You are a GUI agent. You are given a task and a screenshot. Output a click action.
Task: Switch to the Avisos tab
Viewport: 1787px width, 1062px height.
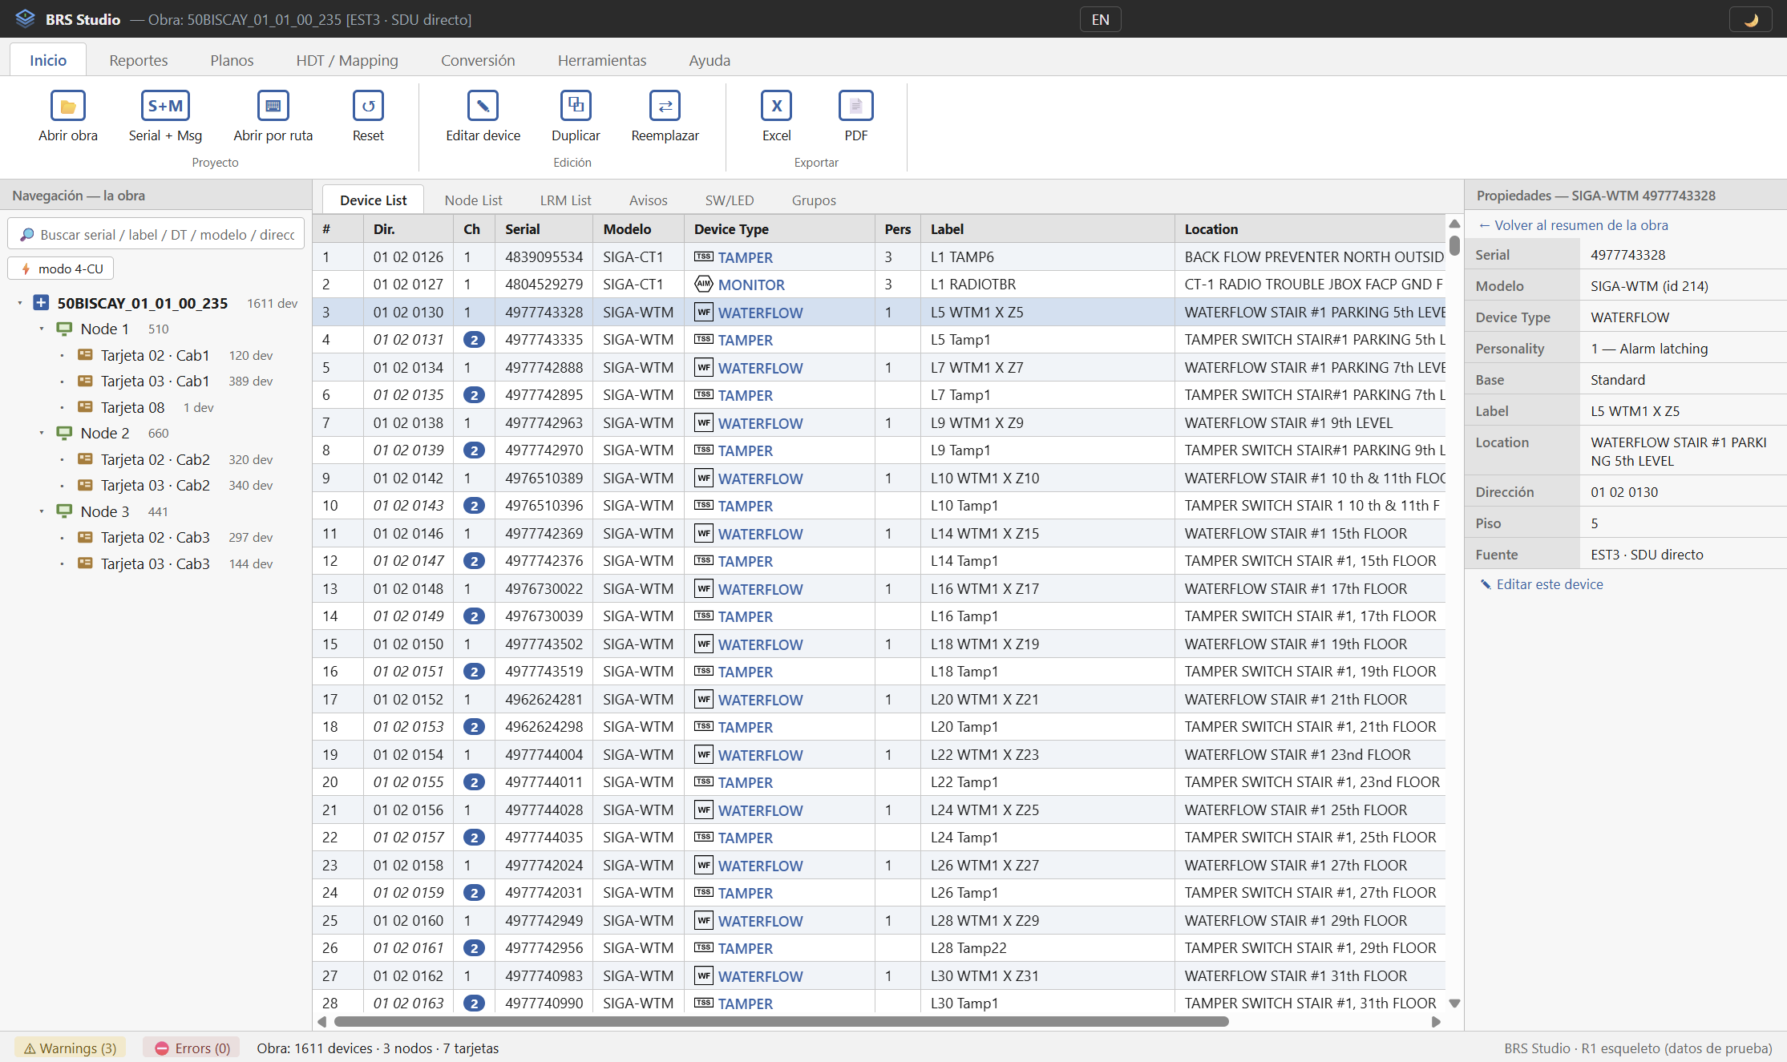pos(648,200)
